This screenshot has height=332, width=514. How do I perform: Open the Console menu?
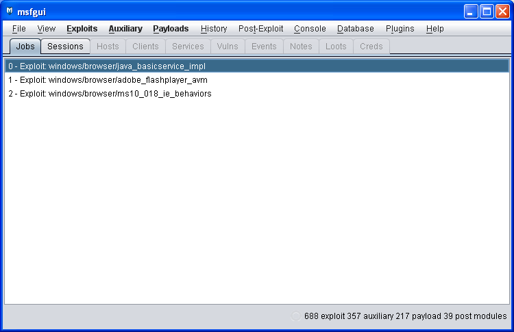310,29
